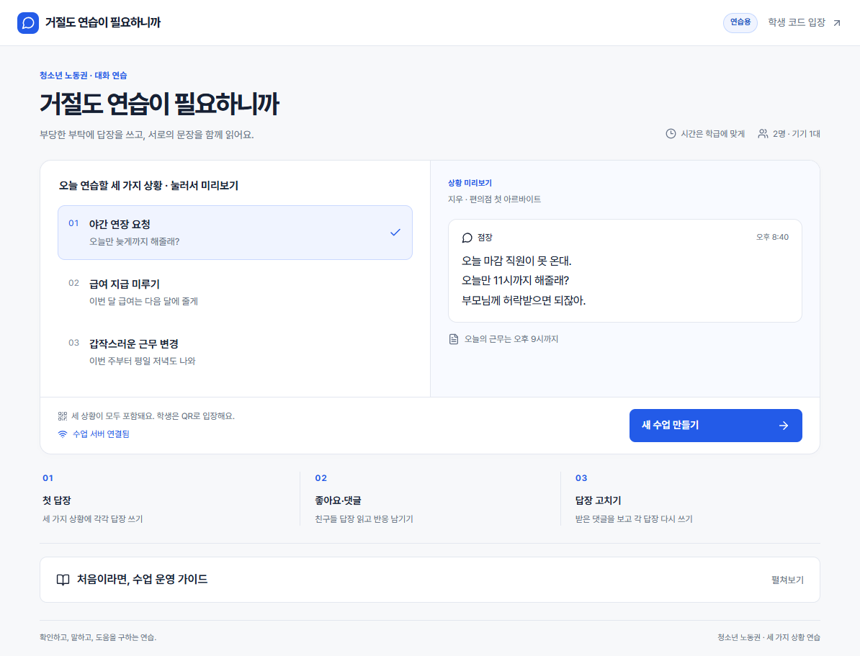Click the speech bubble icon next to 점장
Image resolution: width=860 pixels, height=656 pixels.
click(x=467, y=238)
